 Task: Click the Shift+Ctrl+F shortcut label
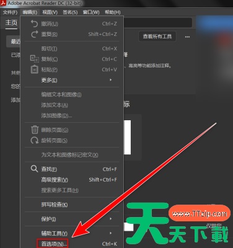click(x=103, y=180)
